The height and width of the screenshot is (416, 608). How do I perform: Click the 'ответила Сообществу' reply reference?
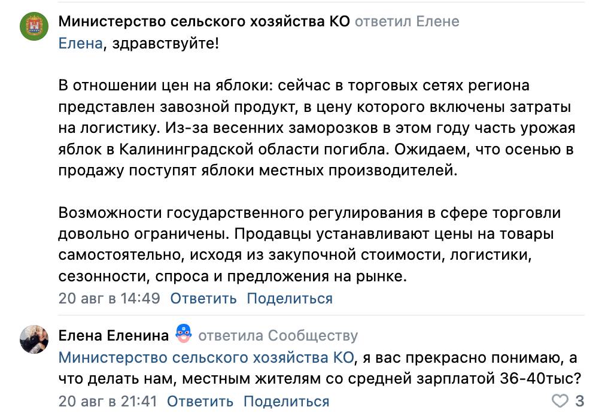278,335
